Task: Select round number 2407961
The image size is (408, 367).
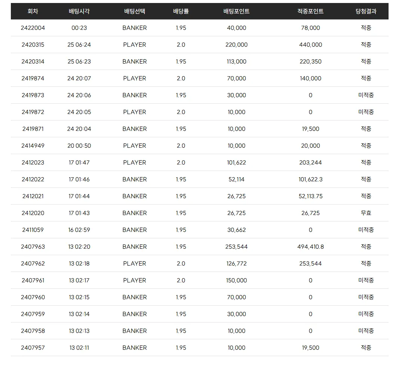Action: pos(33,280)
